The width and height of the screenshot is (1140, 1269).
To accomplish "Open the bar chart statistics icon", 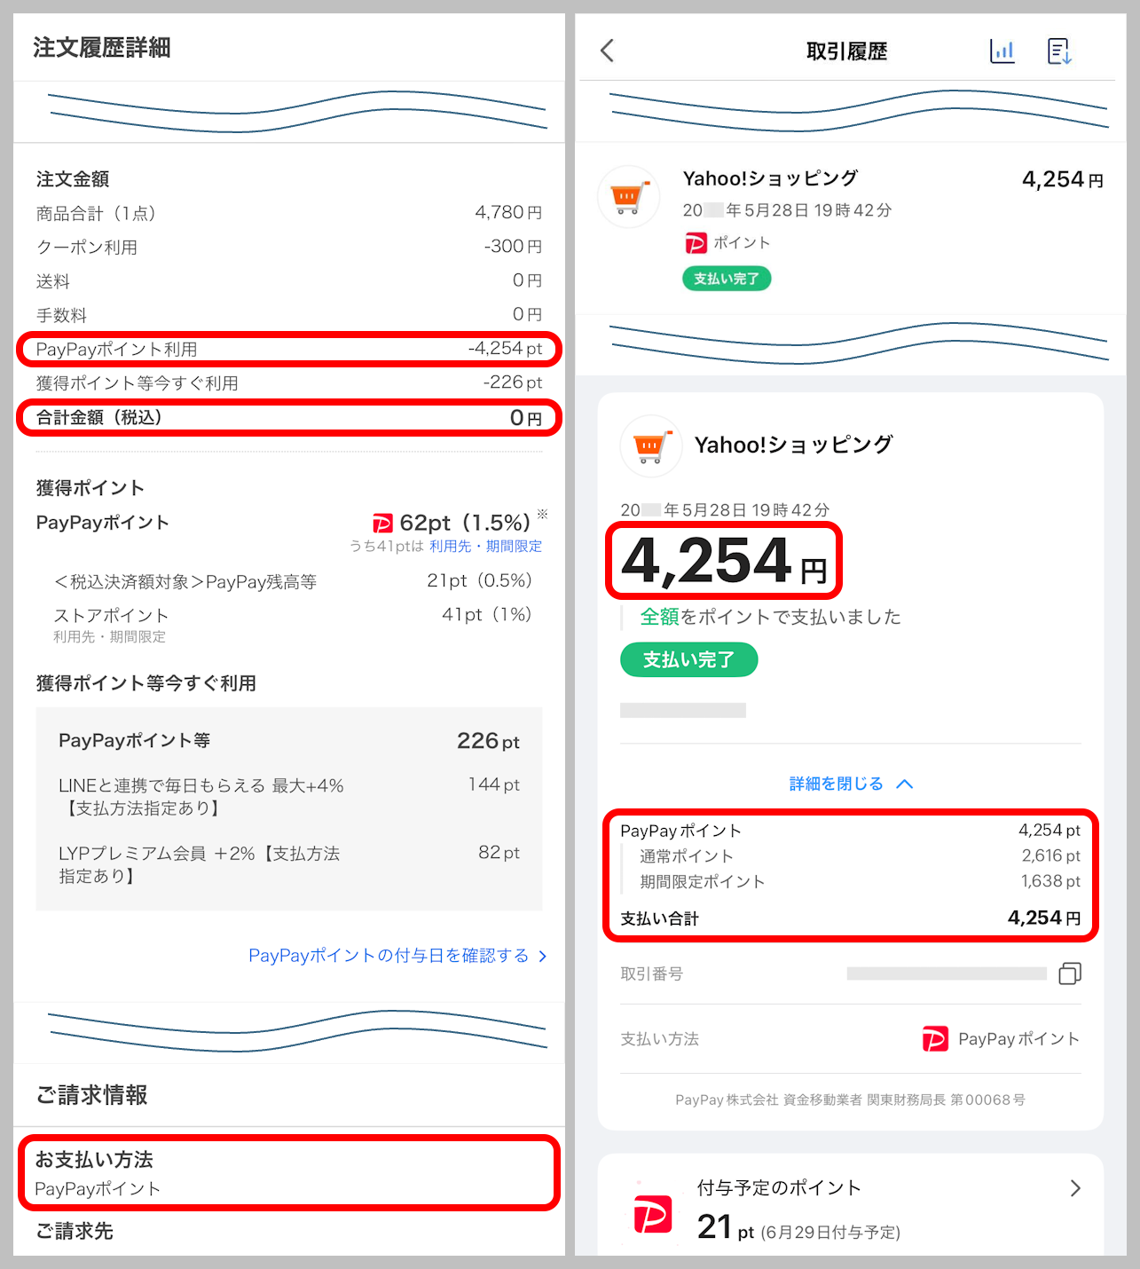I will click(1002, 51).
